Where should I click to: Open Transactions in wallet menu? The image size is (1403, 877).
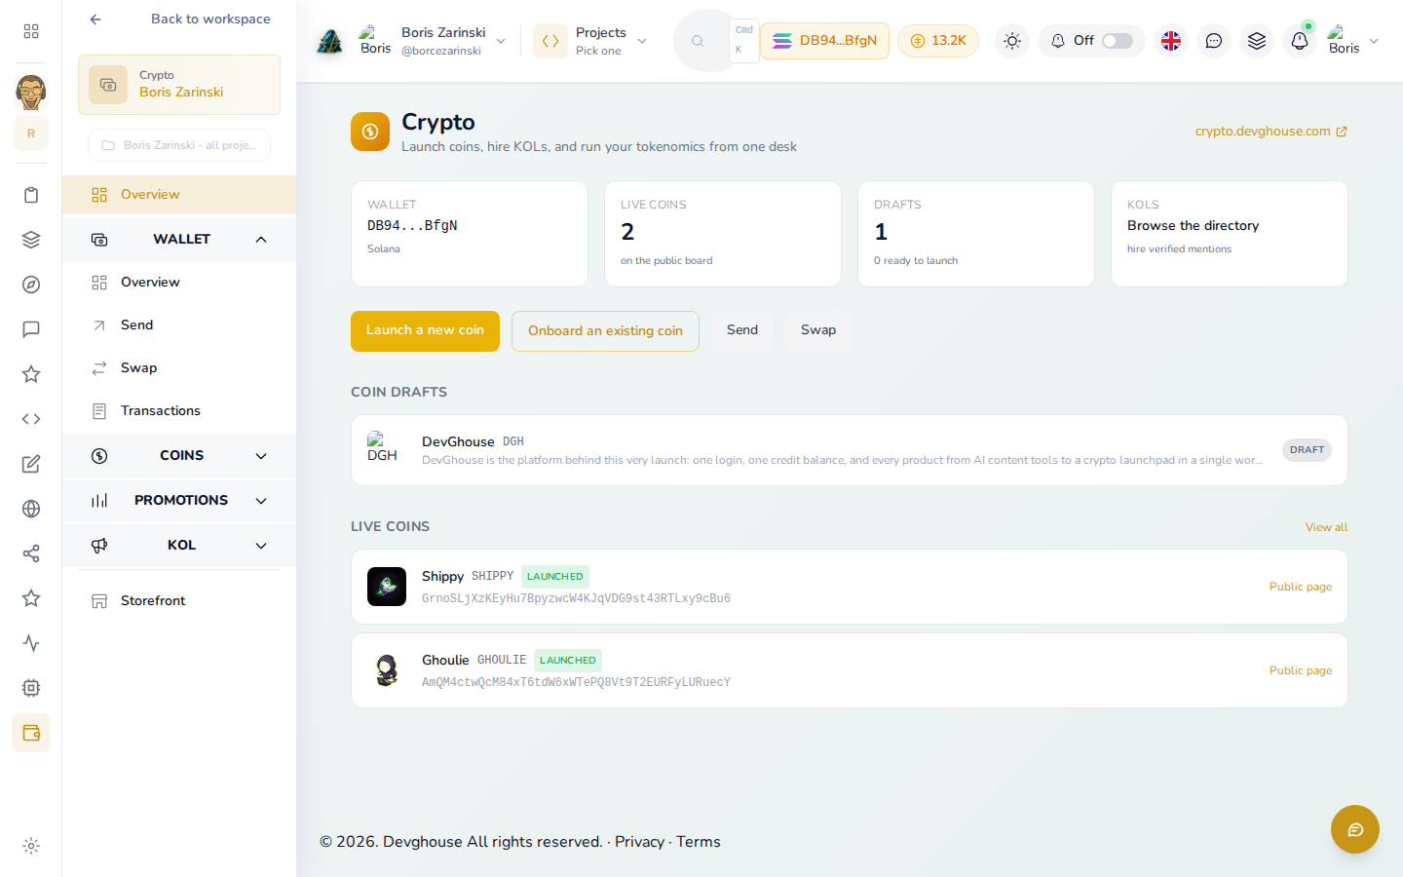click(x=179, y=411)
